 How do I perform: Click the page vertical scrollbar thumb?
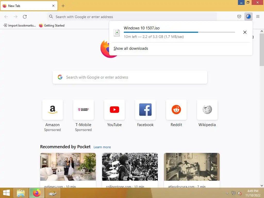[x=262, y=50]
